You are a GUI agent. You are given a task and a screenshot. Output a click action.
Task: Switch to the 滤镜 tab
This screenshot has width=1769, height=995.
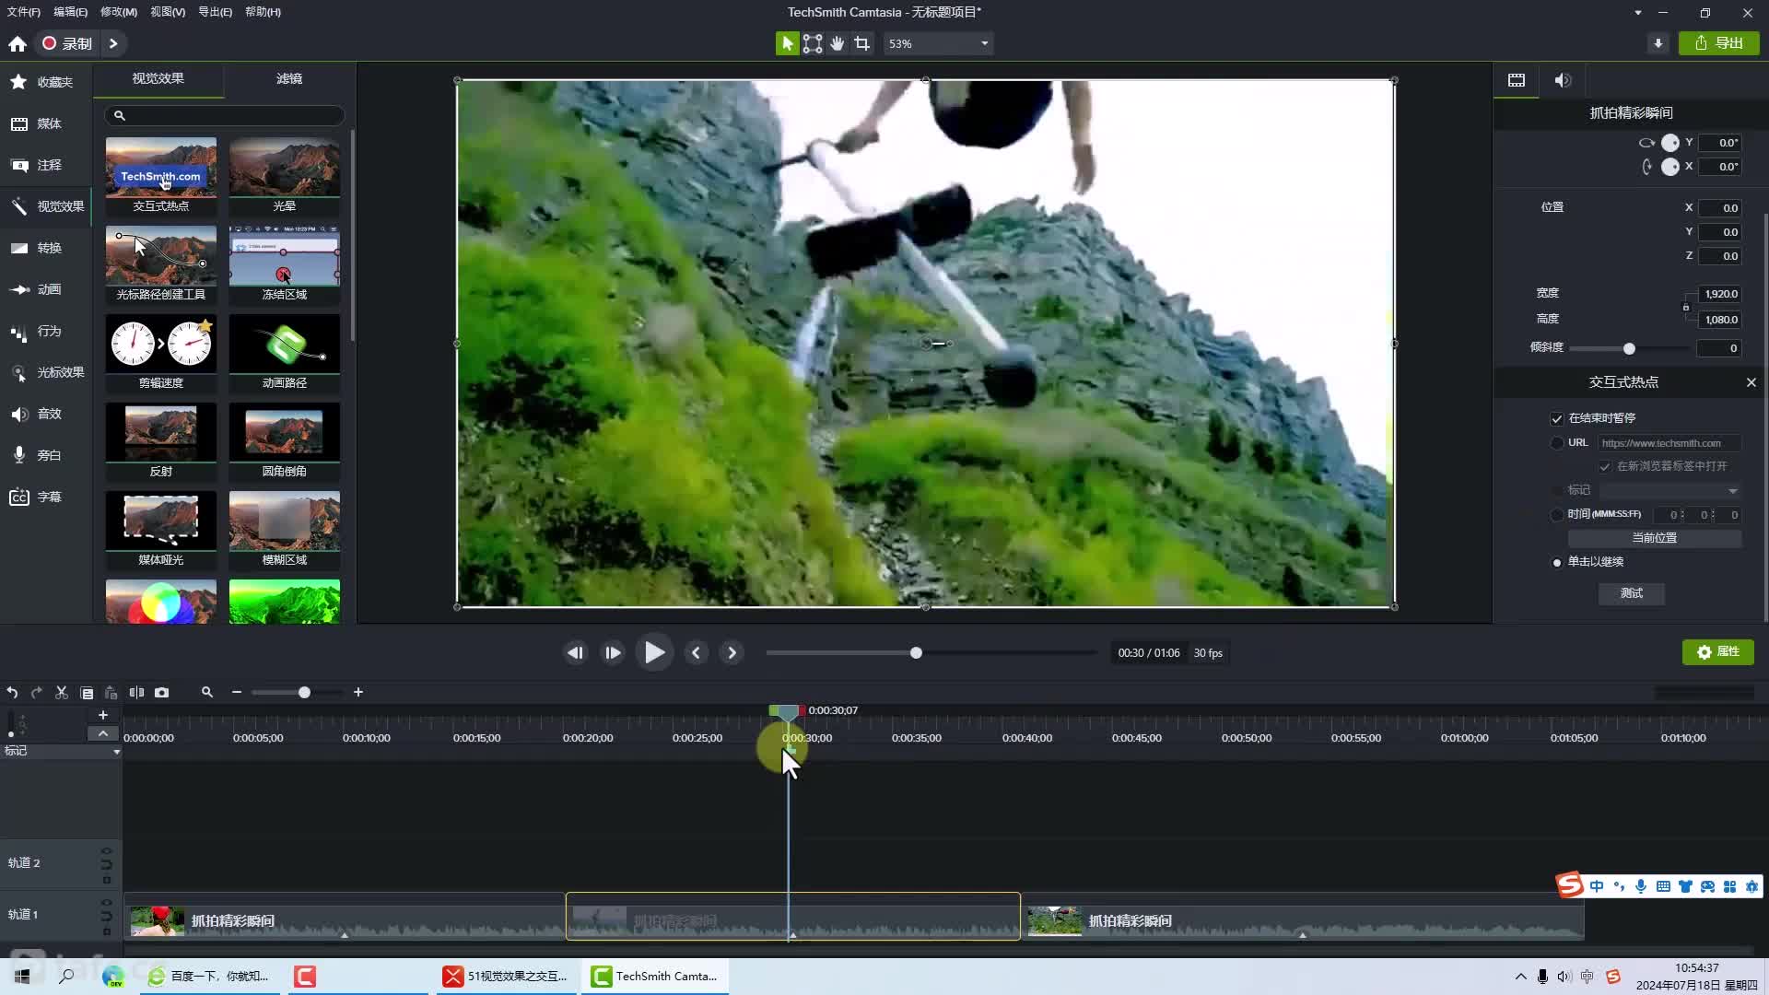(x=289, y=79)
